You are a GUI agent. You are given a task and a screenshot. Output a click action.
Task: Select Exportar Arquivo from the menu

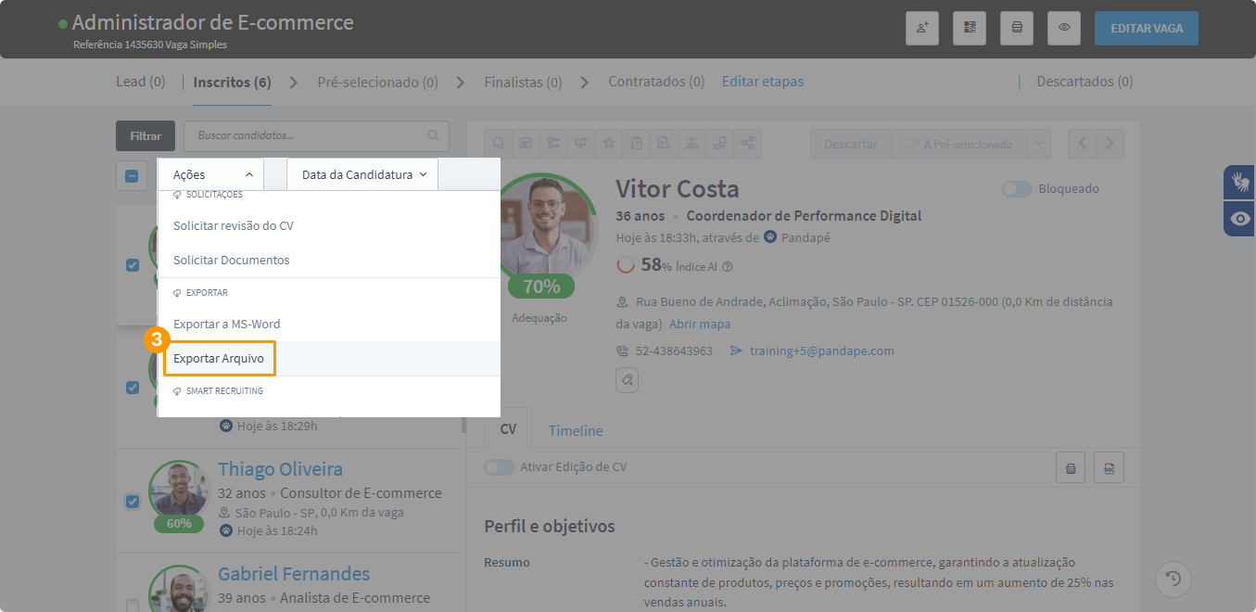pos(219,359)
